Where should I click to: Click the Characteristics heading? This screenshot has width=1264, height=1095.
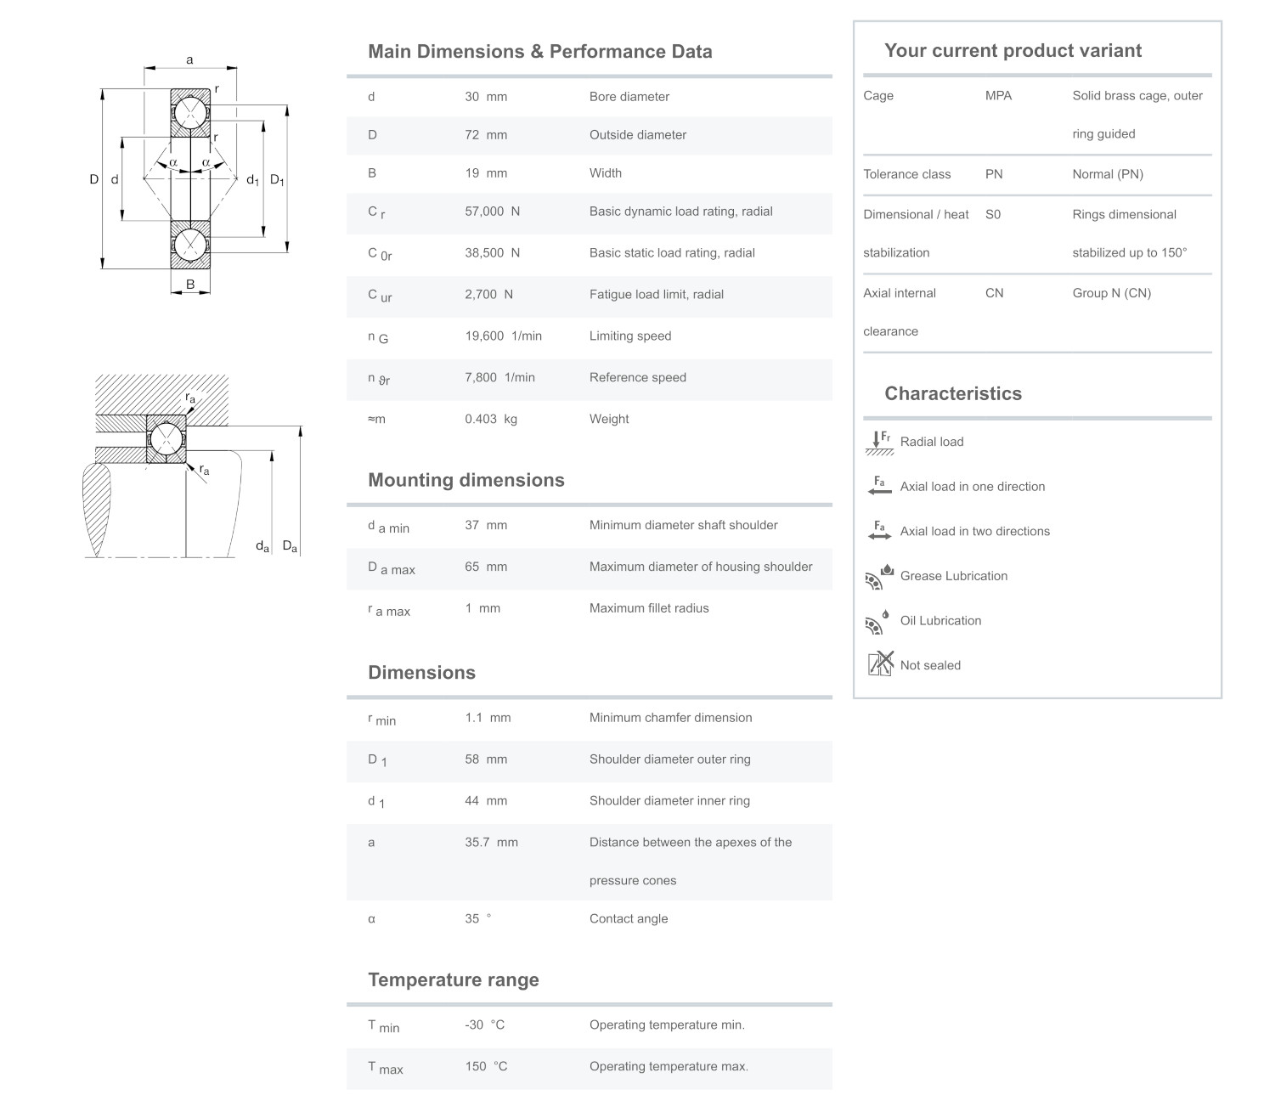(x=952, y=393)
